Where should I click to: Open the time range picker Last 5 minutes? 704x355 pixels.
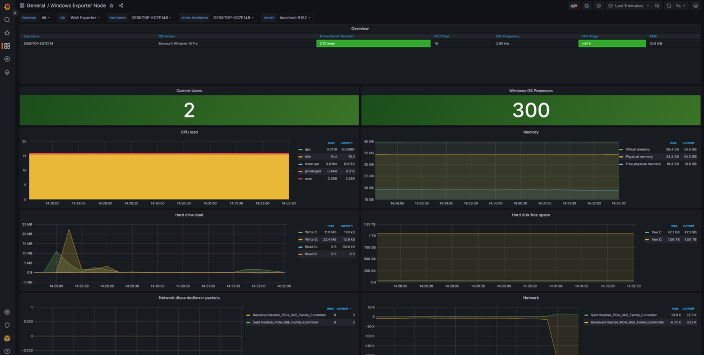pyautogui.click(x=629, y=6)
